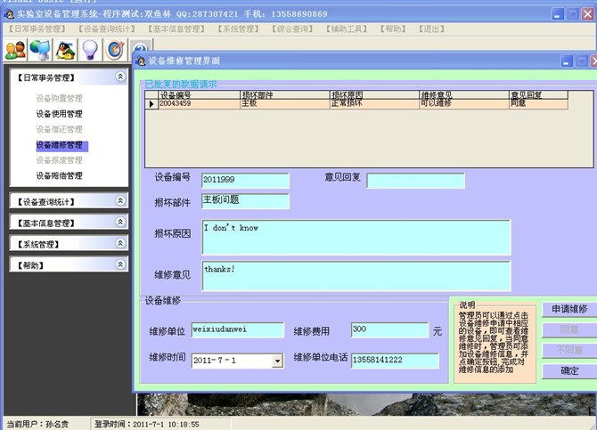This screenshot has height=430, width=597.
Task: Select highlighted 设备维修管理 in sidebar
Action: coord(62,146)
